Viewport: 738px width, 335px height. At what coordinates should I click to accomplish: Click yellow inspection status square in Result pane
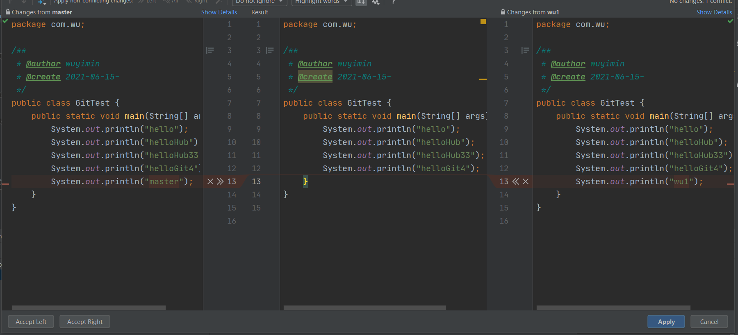(x=483, y=21)
